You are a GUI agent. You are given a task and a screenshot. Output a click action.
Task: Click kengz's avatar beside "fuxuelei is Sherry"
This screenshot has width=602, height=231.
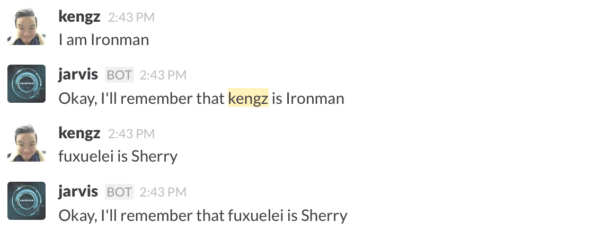pyautogui.click(x=26, y=143)
